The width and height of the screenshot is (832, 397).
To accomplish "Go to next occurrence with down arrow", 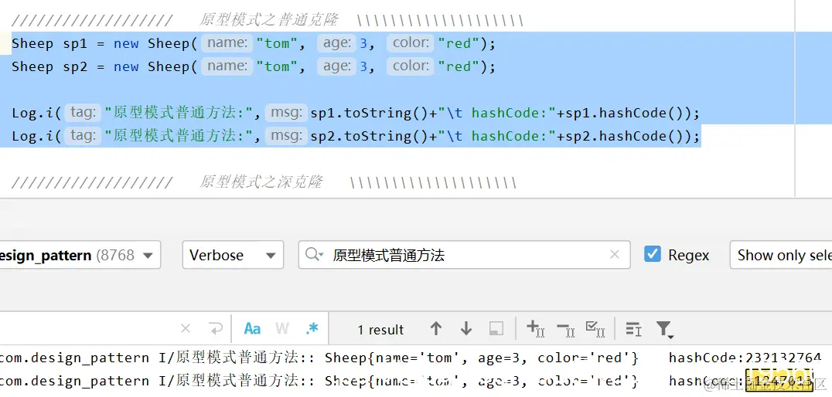I will (466, 329).
